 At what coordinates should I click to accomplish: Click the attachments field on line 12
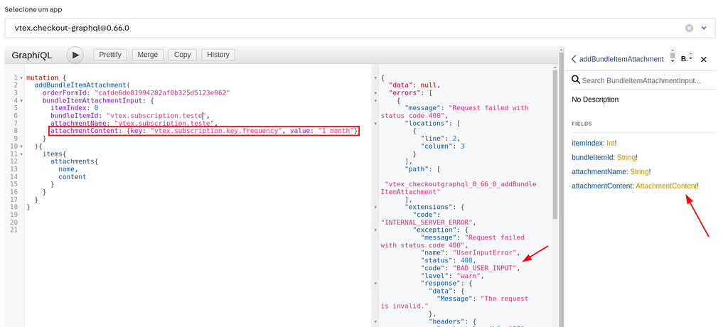coord(73,161)
